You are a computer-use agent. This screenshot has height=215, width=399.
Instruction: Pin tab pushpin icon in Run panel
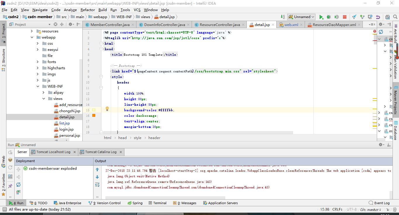click(10, 186)
